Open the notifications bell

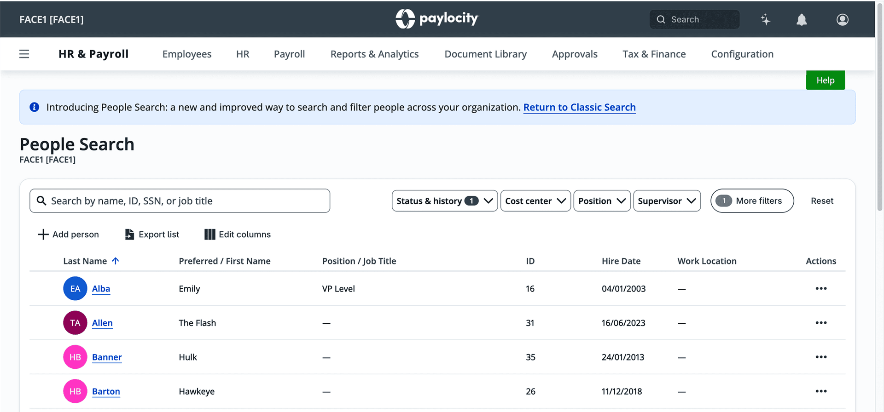(802, 20)
